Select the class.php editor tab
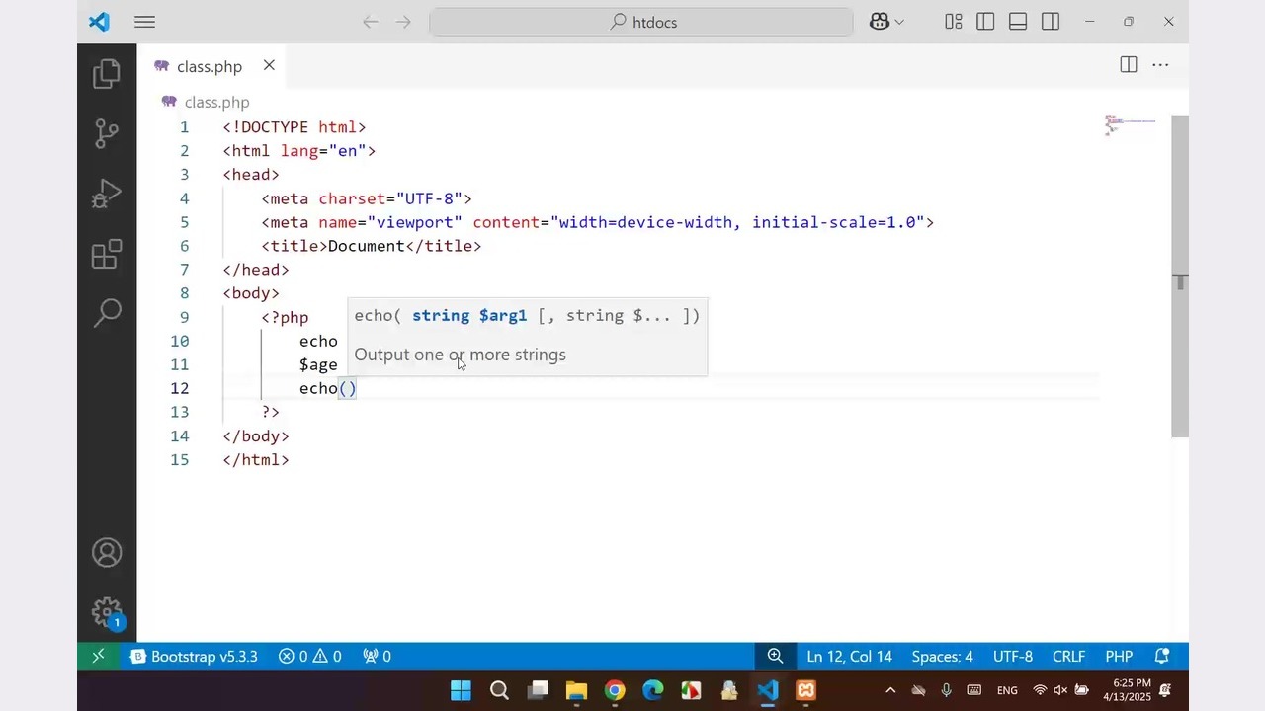 (209, 66)
